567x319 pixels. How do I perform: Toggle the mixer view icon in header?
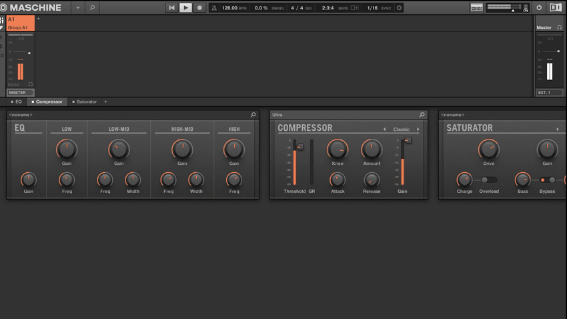[x=476, y=7]
